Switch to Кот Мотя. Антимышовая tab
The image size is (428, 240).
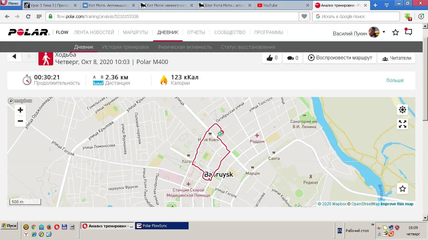pos(109,5)
